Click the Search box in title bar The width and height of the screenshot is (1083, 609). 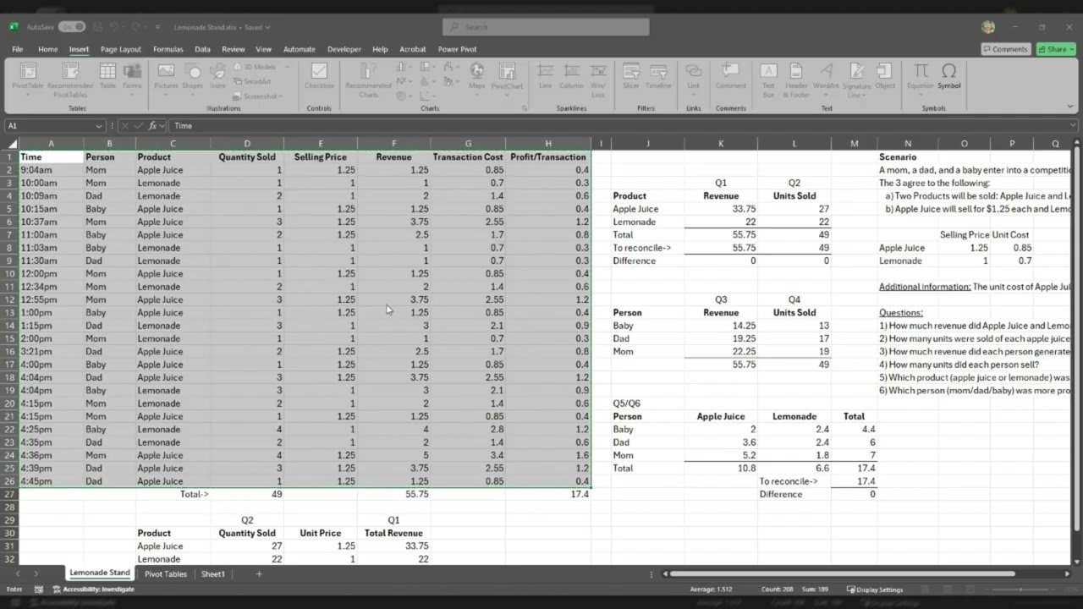click(546, 27)
